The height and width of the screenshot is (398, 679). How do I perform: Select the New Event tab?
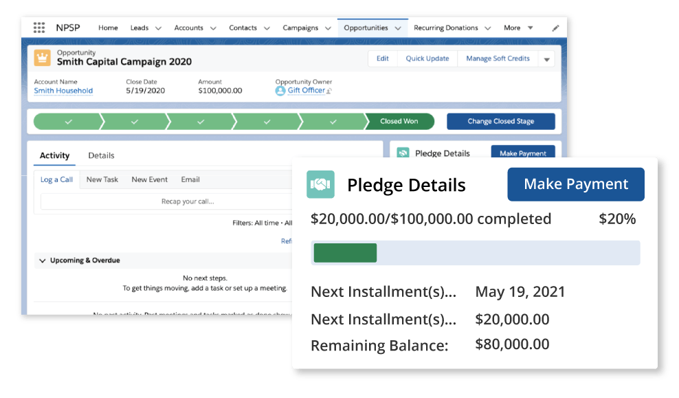tap(149, 179)
